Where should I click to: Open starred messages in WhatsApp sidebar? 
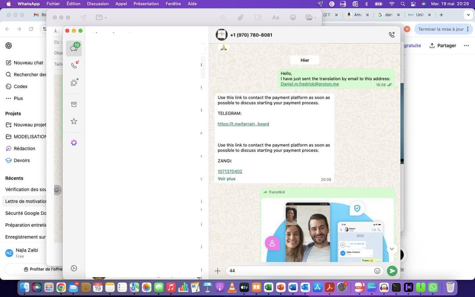[74, 121]
